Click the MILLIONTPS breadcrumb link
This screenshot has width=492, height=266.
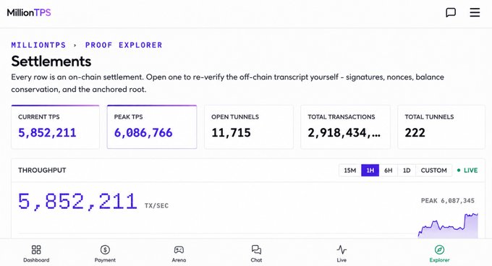pyautogui.click(x=38, y=45)
